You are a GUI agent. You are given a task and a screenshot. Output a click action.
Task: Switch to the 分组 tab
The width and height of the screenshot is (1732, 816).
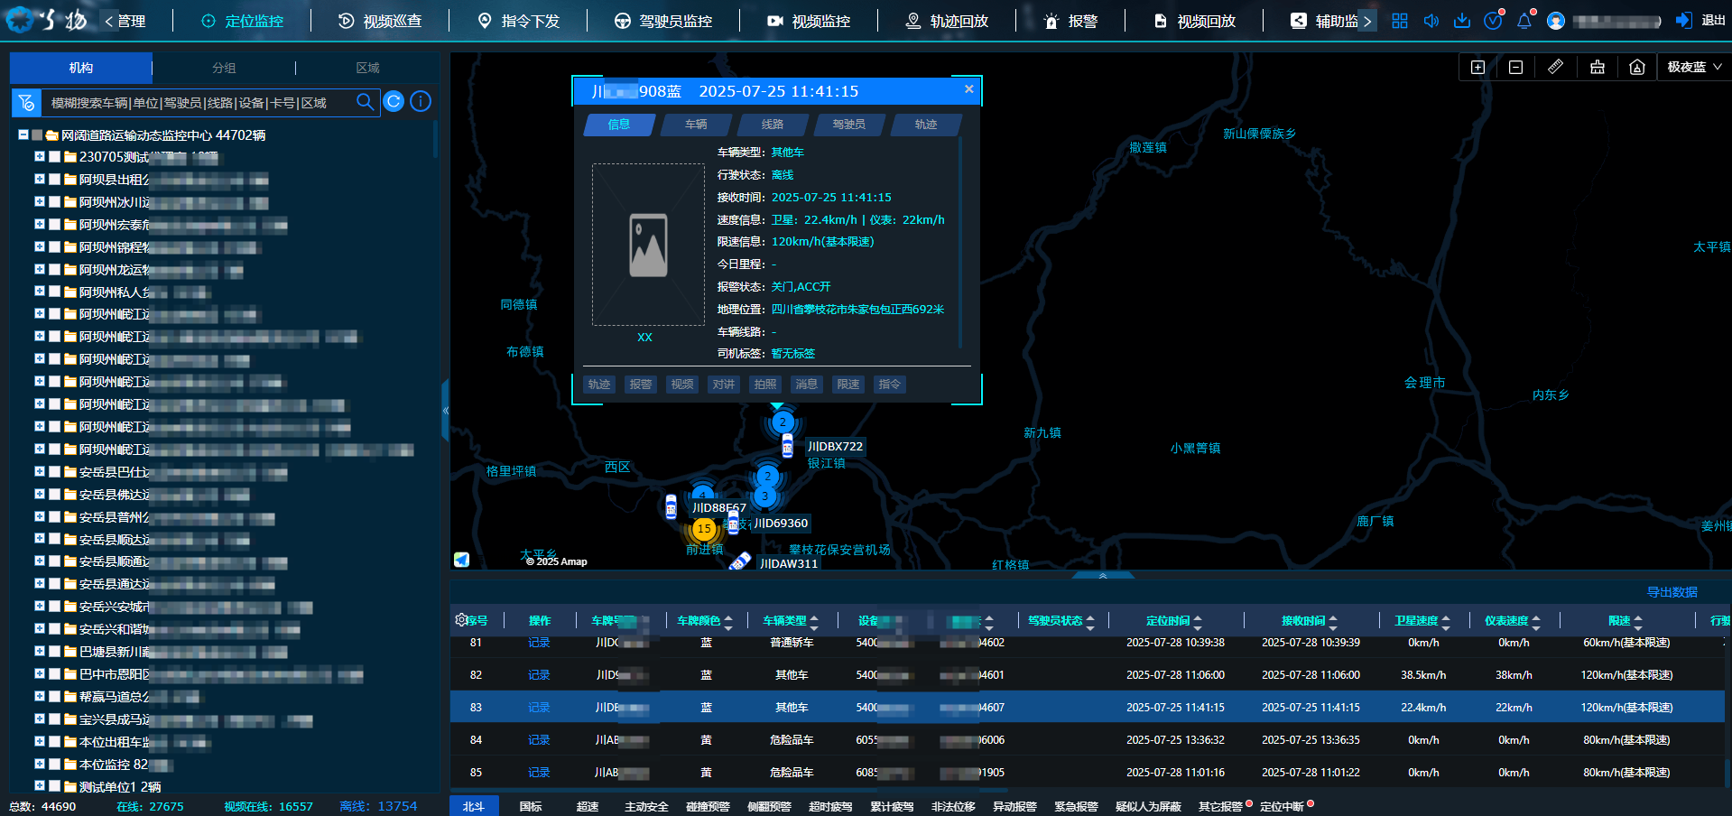pyautogui.click(x=224, y=69)
